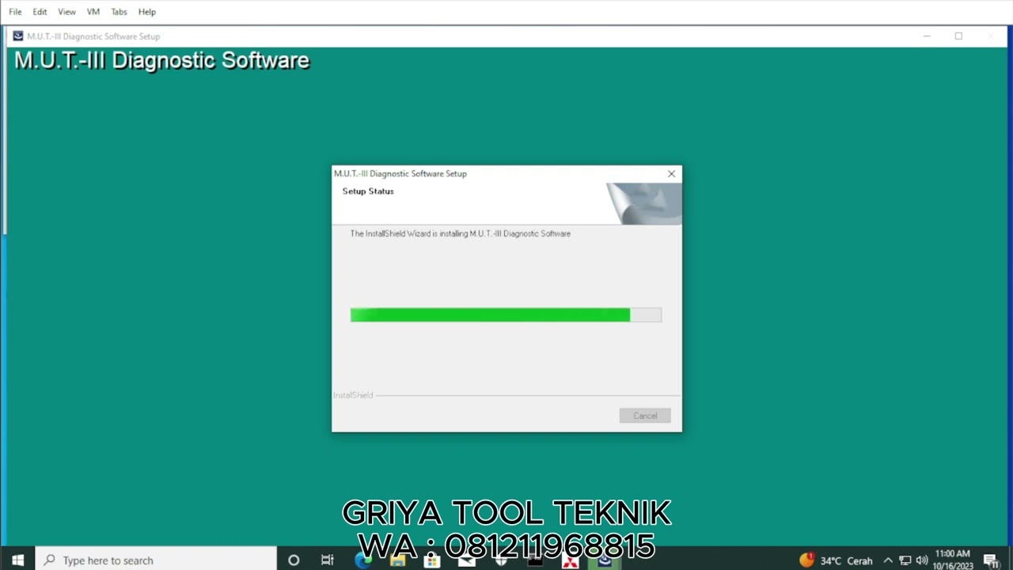Click the setup window title bar icon
This screenshot has width=1013, height=570.
(x=18, y=36)
